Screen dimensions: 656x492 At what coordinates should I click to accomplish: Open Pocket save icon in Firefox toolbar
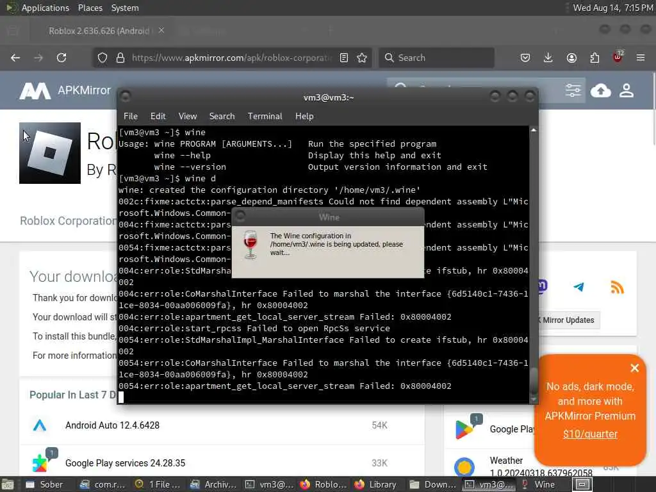525,58
